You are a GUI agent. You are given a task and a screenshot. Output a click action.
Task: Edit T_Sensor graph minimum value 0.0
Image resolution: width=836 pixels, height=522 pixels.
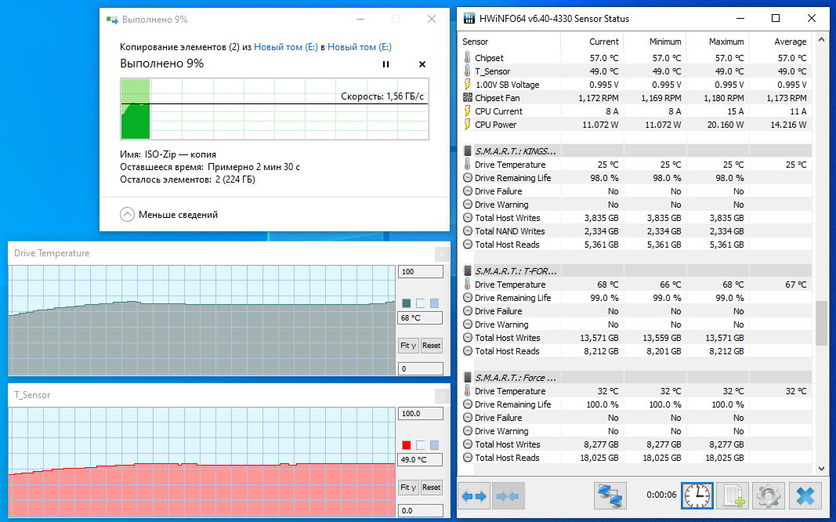(420, 510)
